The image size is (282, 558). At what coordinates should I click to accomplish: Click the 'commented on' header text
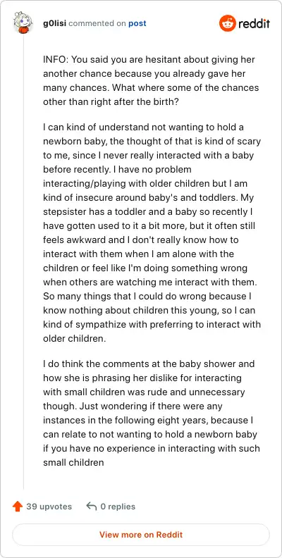click(x=97, y=23)
